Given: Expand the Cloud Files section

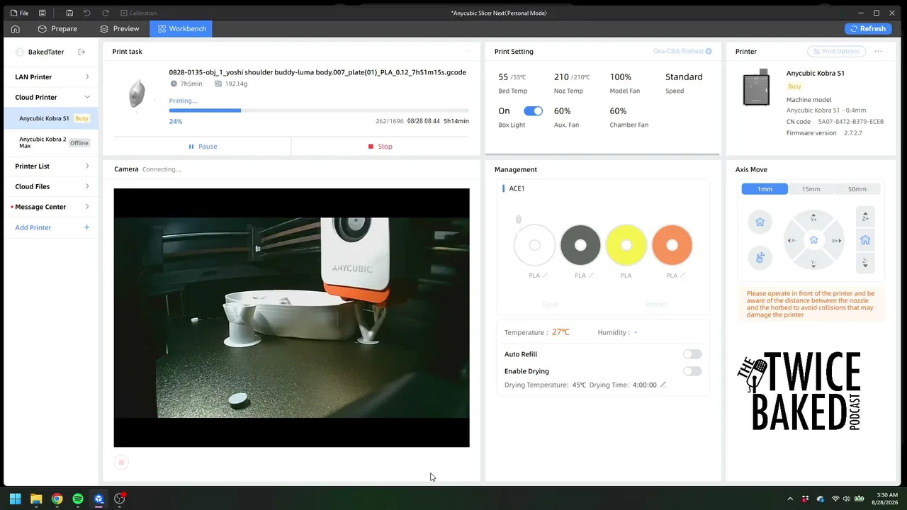Looking at the screenshot, I should tap(52, 186).
